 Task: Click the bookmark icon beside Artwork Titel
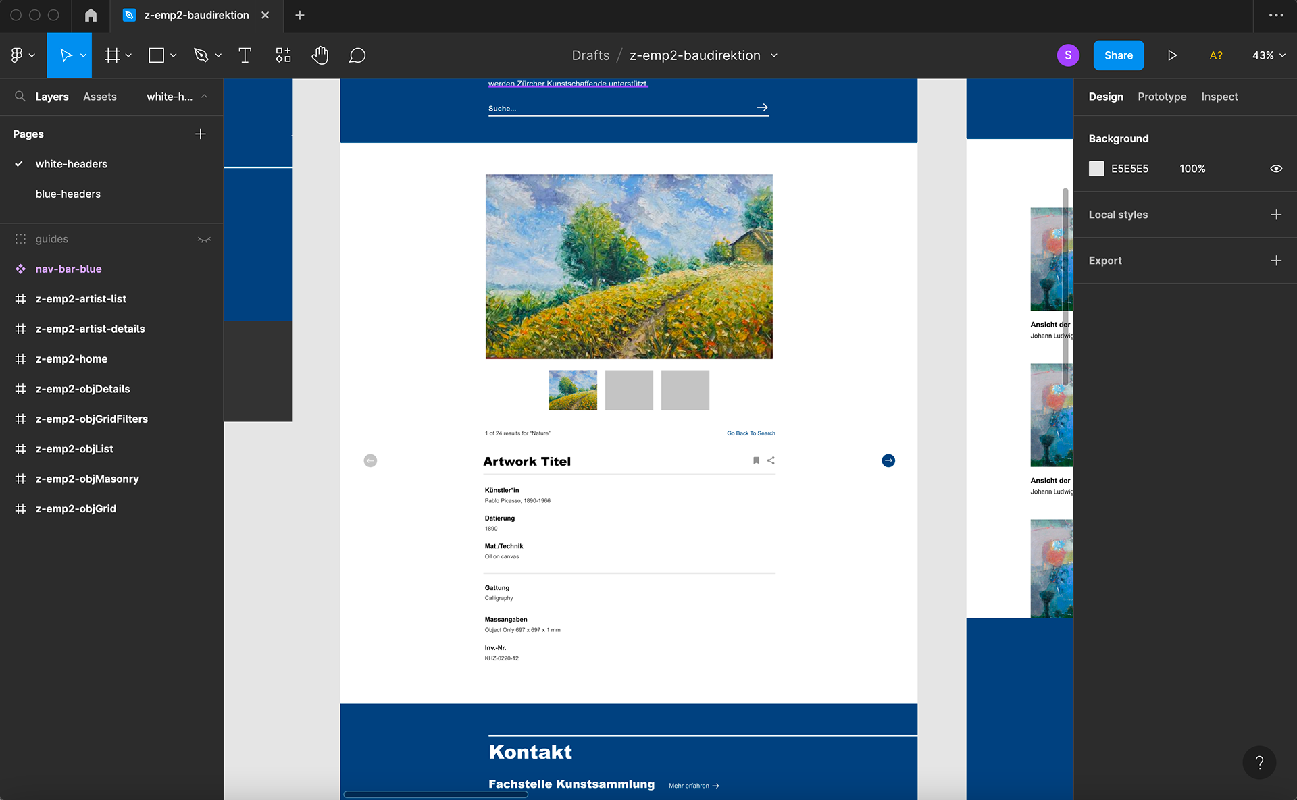(756, 460)
